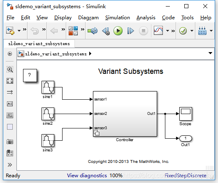Click the Hide/Show Explorer Bar circle arrow icon
The height and width of the screenshot is (183, 218).
[x=10, y=54]
